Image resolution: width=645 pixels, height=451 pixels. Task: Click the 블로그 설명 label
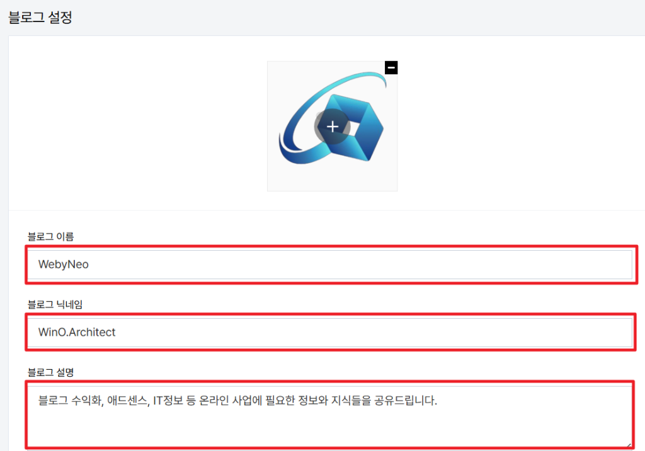click(x=50, y=372)
